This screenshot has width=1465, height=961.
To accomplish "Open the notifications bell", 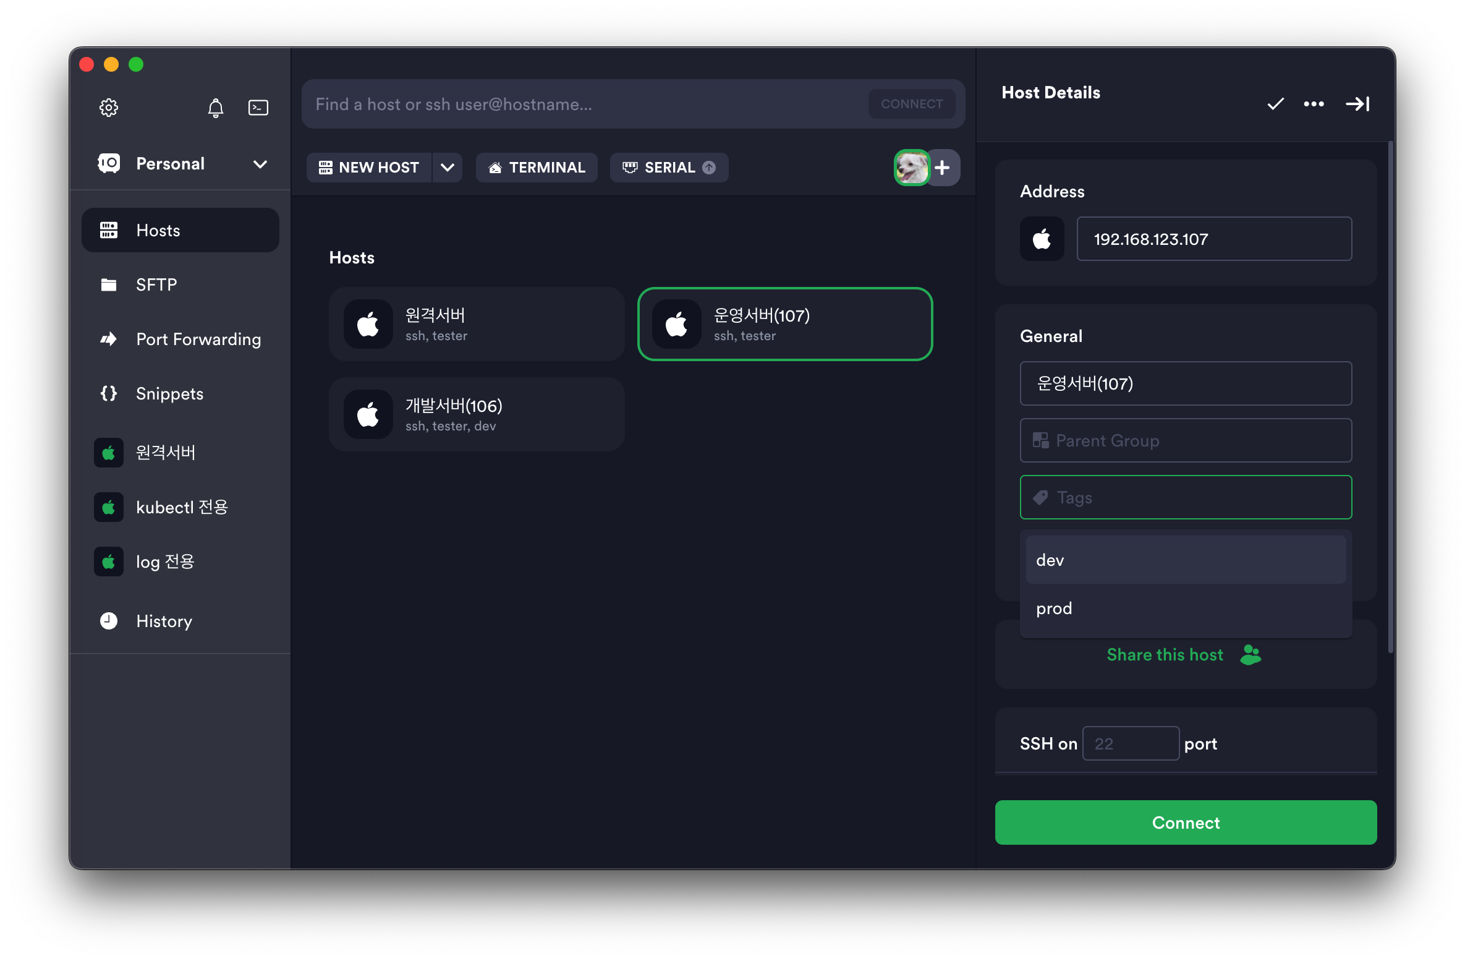I will (215, 108).
